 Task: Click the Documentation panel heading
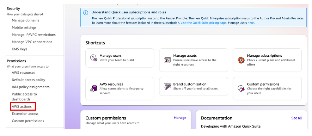pos(216,118)
